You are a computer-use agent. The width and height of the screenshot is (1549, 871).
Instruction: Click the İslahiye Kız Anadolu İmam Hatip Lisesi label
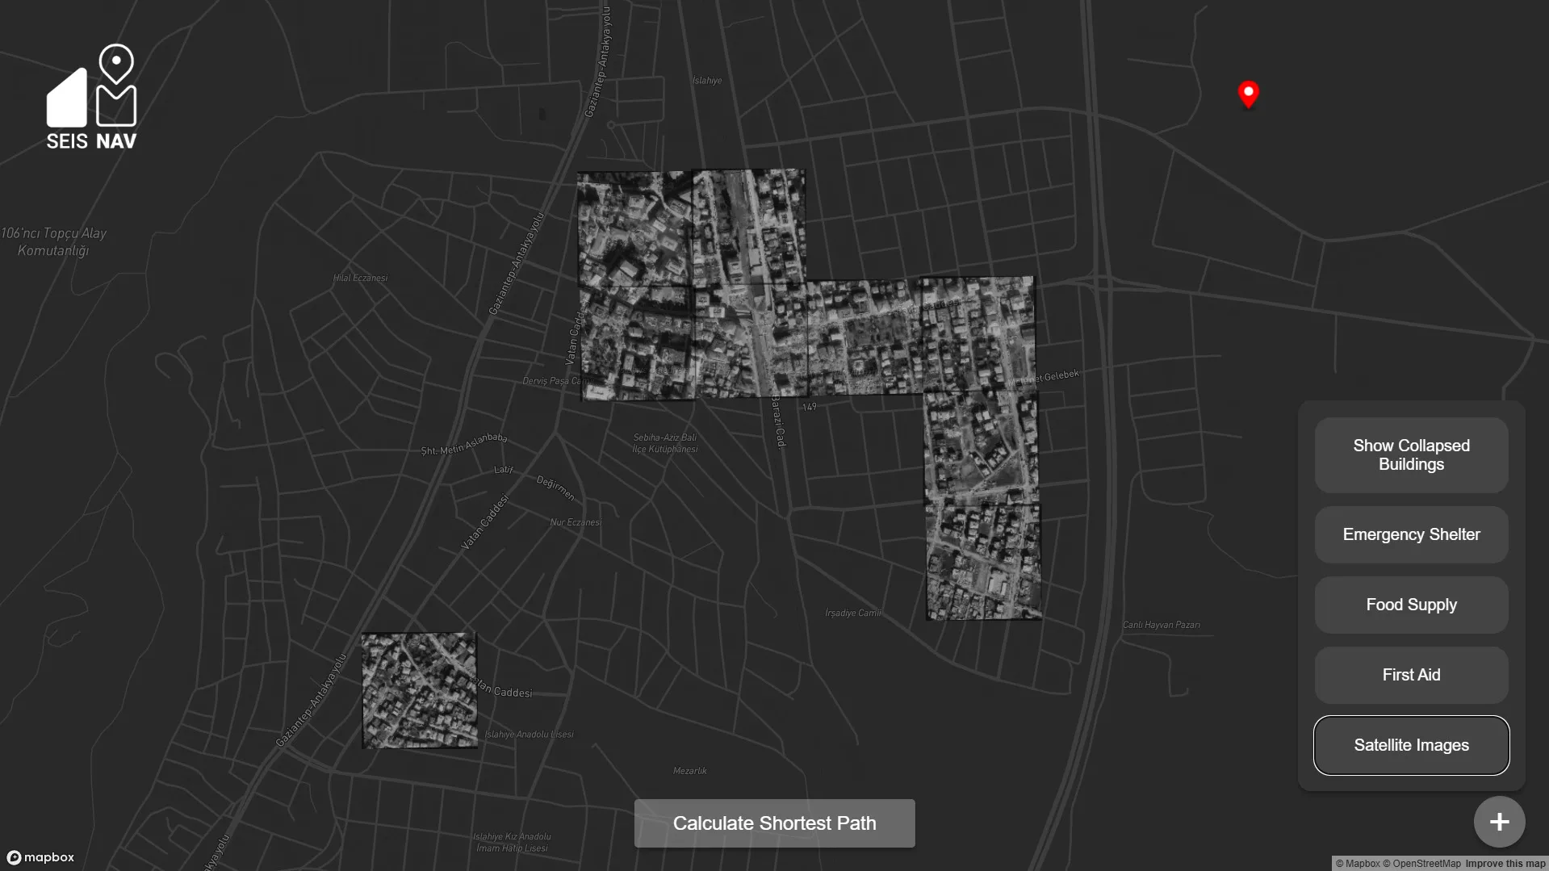512,842
